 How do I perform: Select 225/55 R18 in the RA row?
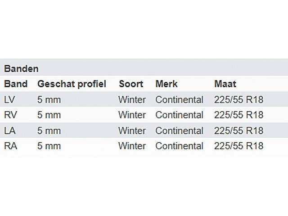point(239,146)
